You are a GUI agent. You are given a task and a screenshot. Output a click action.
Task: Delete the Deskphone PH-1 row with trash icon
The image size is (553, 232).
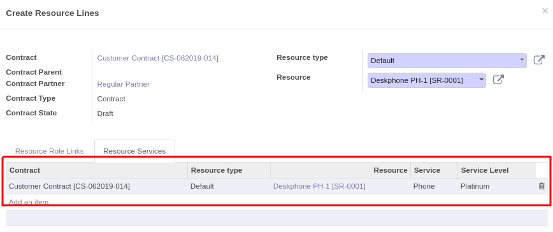click(542, 186)
